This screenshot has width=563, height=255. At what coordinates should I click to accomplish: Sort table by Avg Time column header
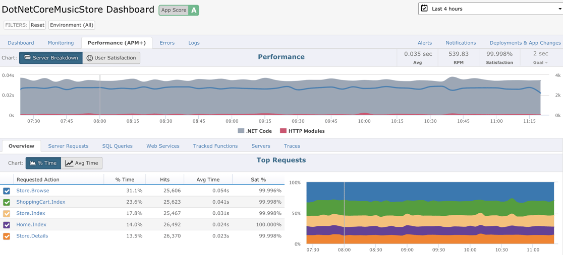(x=208, y=180)
